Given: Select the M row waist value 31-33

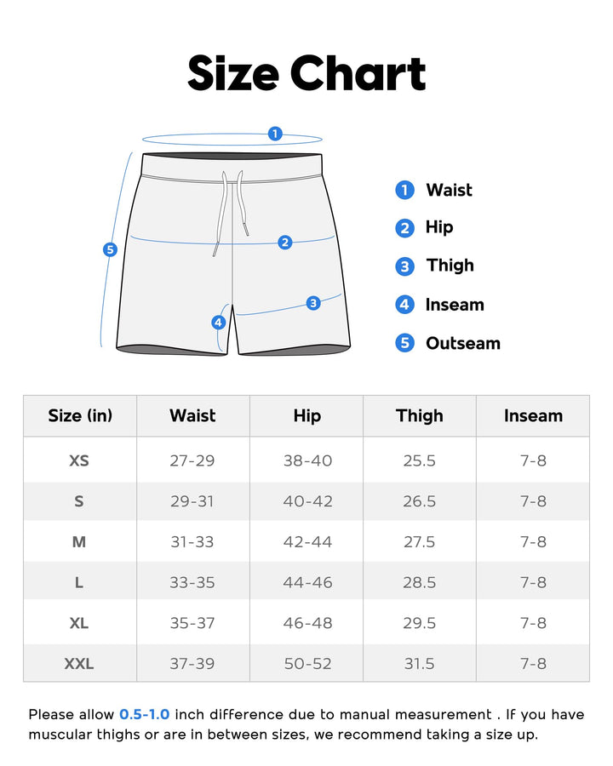Looking at the screenshot, I should pyautogui.click(x=192, y=541).
